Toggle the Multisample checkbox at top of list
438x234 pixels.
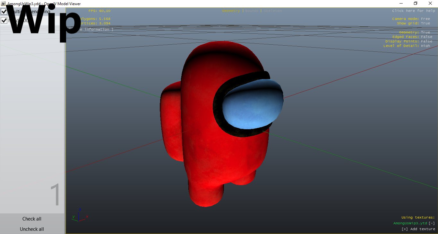(x=4, y=12)
